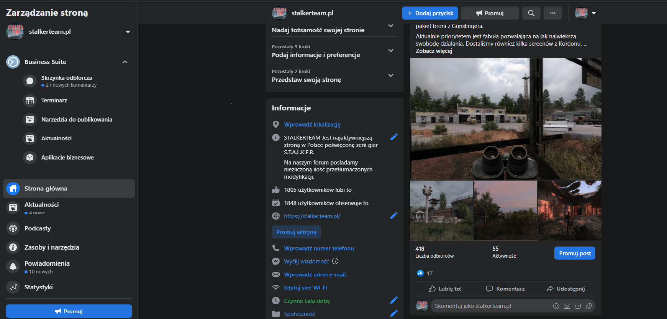Open Strona główna in the sidebar
Screen dimensions: 667x319
(x=69, y=189)
